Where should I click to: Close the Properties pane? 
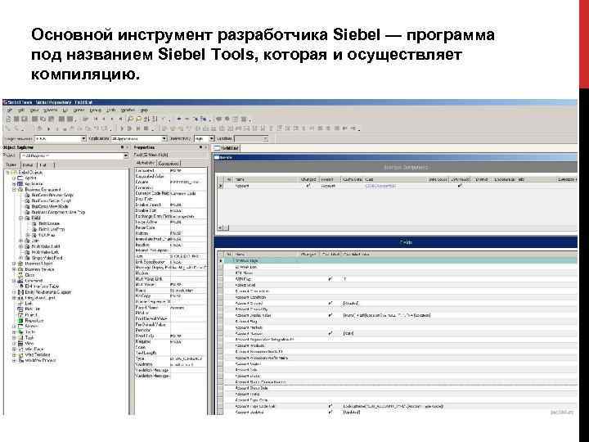coord(206,147)
